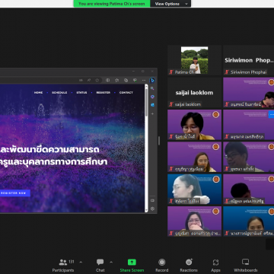Click the Bing icon in browser sidebar
This screenshot has width=274, height=274.
(152, 81)
